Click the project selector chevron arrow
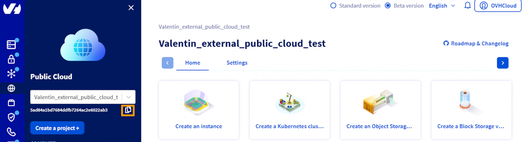Viewport: 525px width, 142px height. click(129, 97)
